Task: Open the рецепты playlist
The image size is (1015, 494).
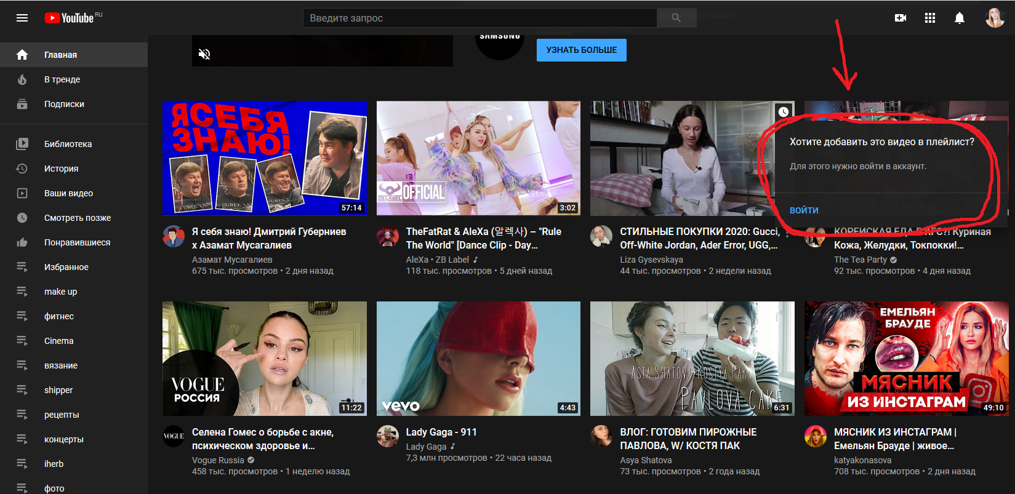Action: click(74, 415)
